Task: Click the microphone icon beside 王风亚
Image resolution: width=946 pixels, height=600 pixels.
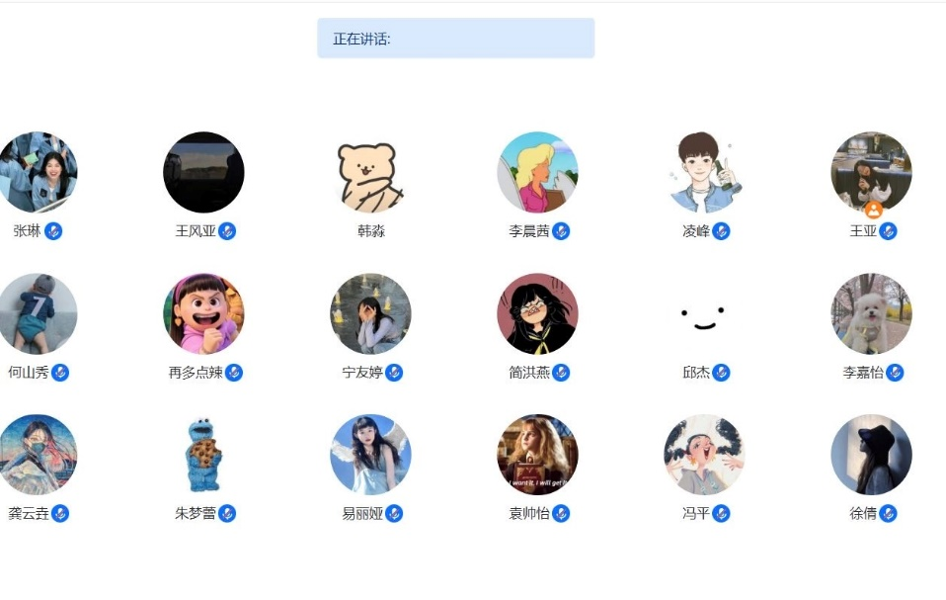Action: tap(227, 231)
